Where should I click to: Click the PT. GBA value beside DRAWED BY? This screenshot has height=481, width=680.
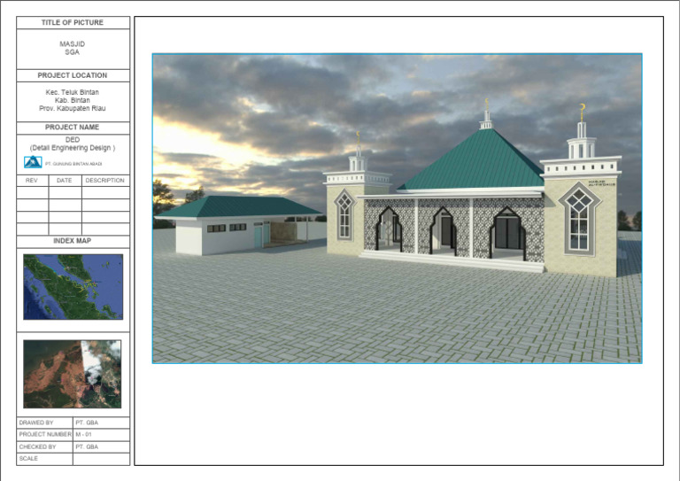(87, 423)
